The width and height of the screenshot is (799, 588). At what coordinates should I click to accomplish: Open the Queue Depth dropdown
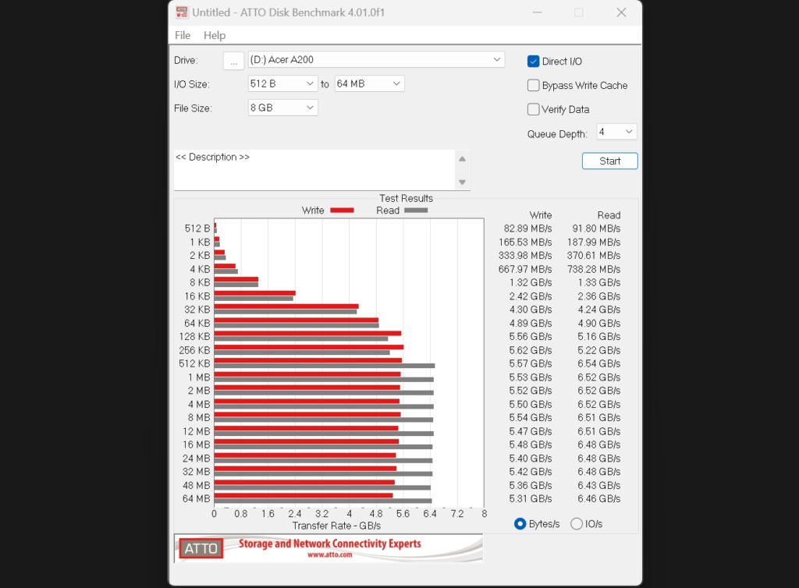[x=616, y=132]
